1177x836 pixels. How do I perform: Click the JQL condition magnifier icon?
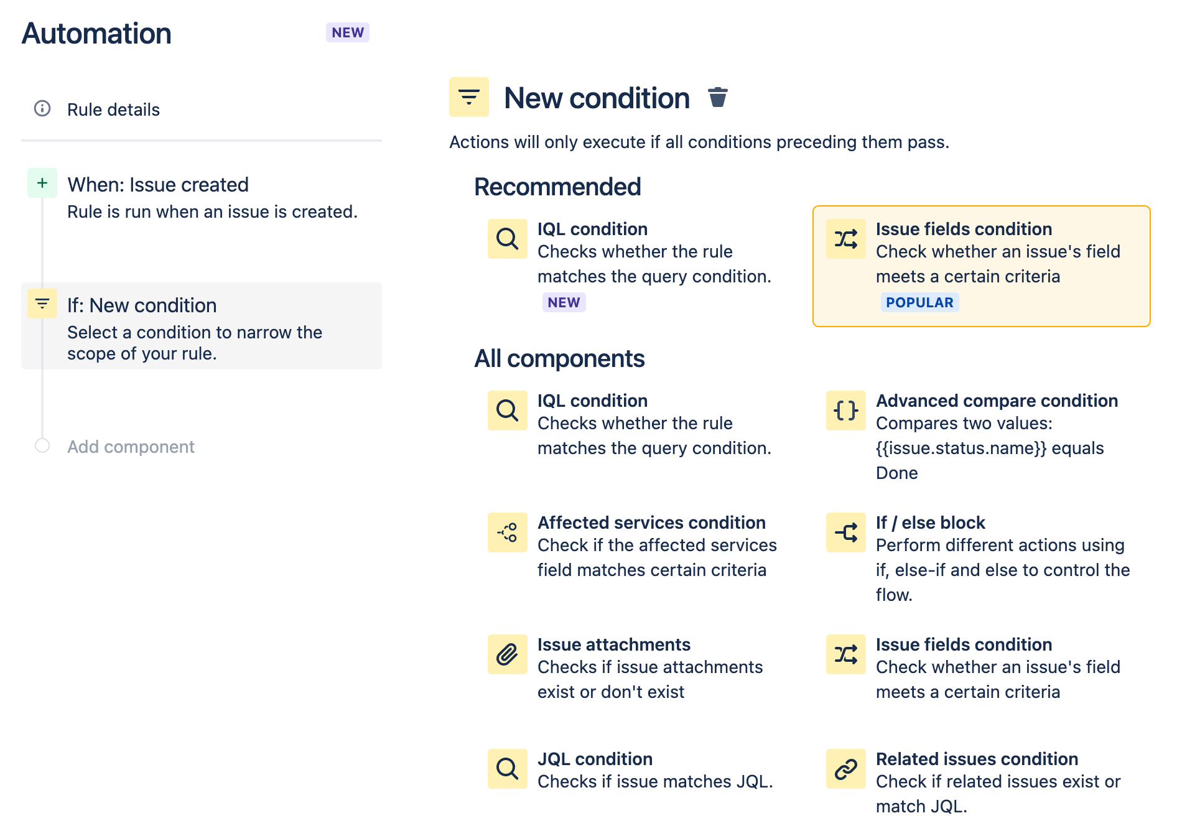coord(507,769)
